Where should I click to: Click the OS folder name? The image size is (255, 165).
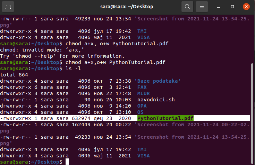(141, 112)
